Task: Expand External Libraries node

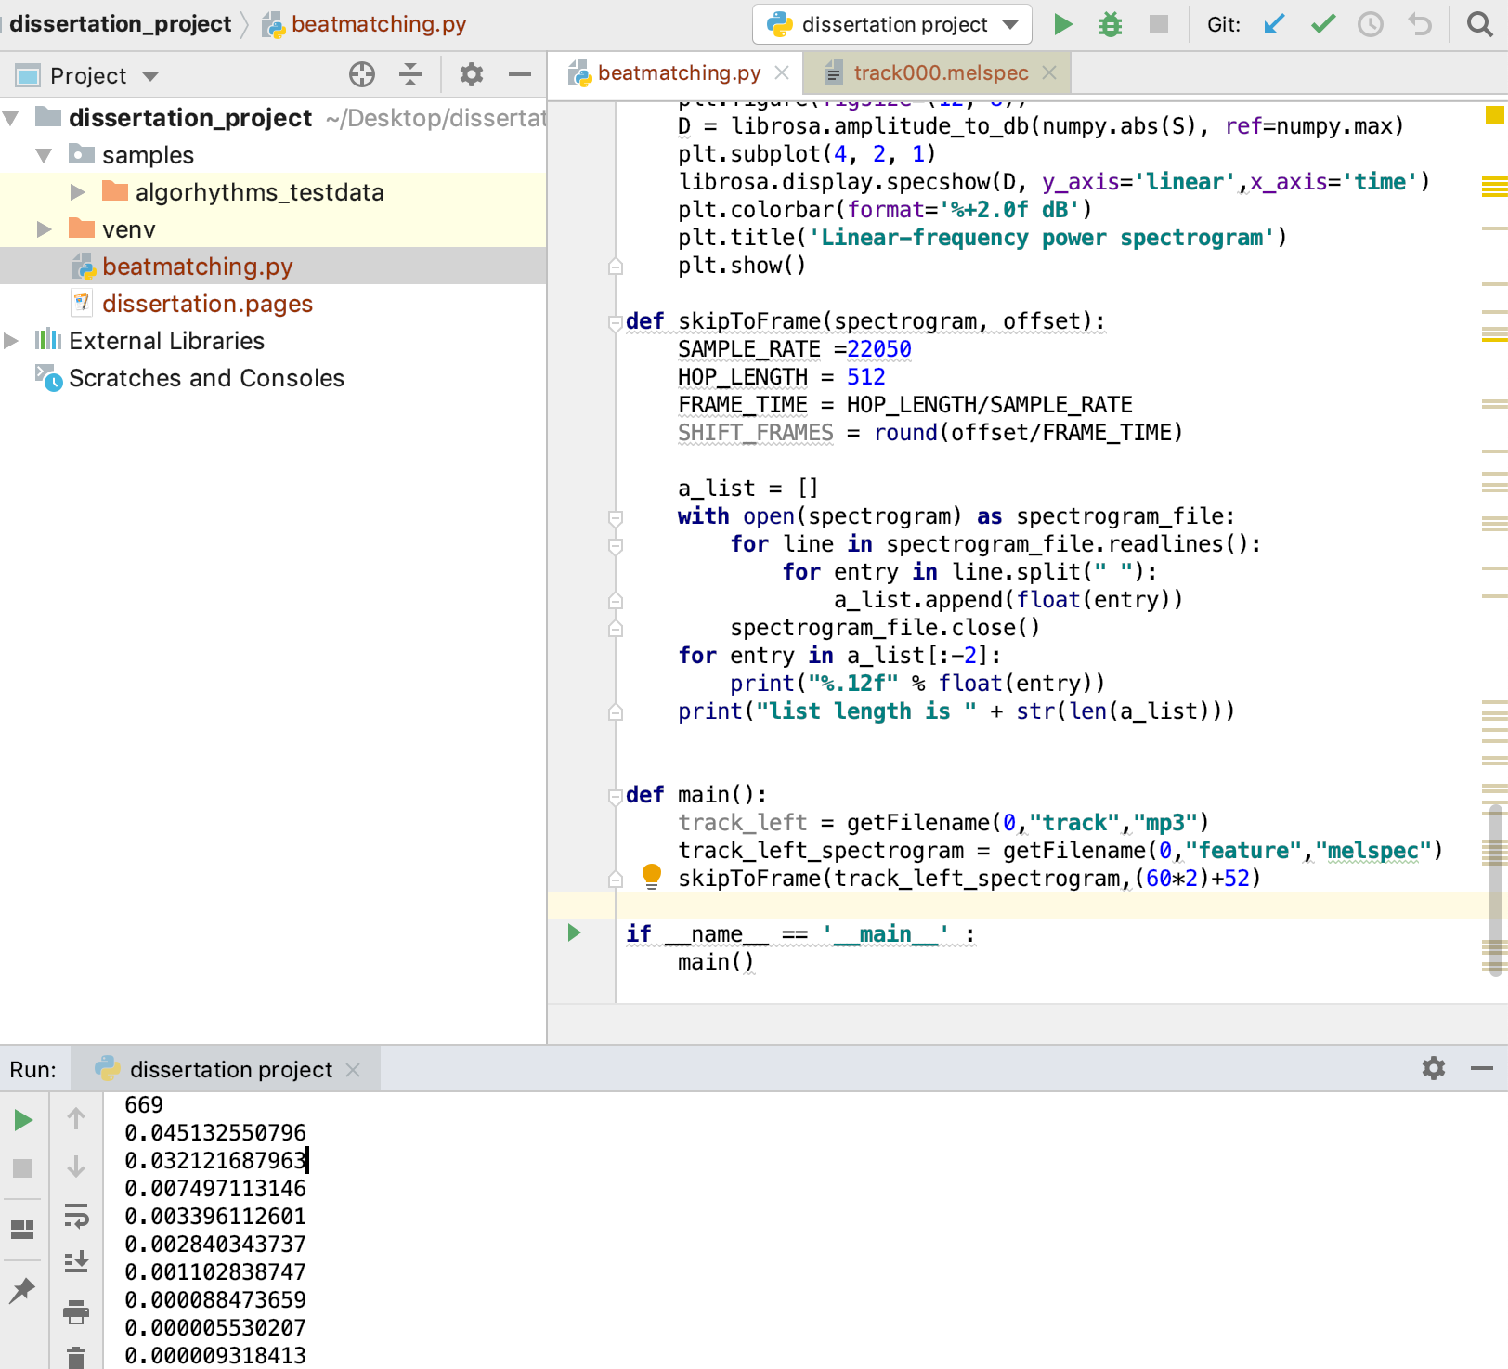Action: [x=11, y=341]
